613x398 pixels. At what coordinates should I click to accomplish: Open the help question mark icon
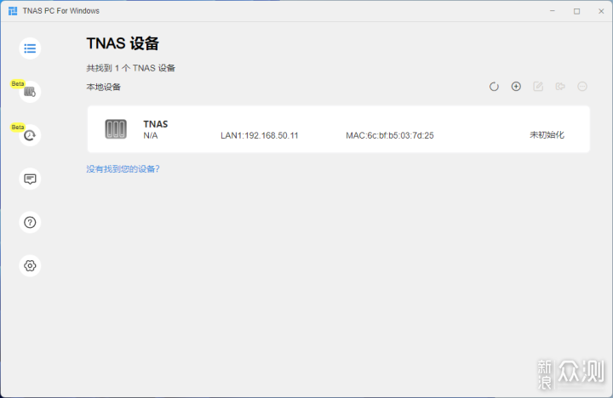coord(30,222)
